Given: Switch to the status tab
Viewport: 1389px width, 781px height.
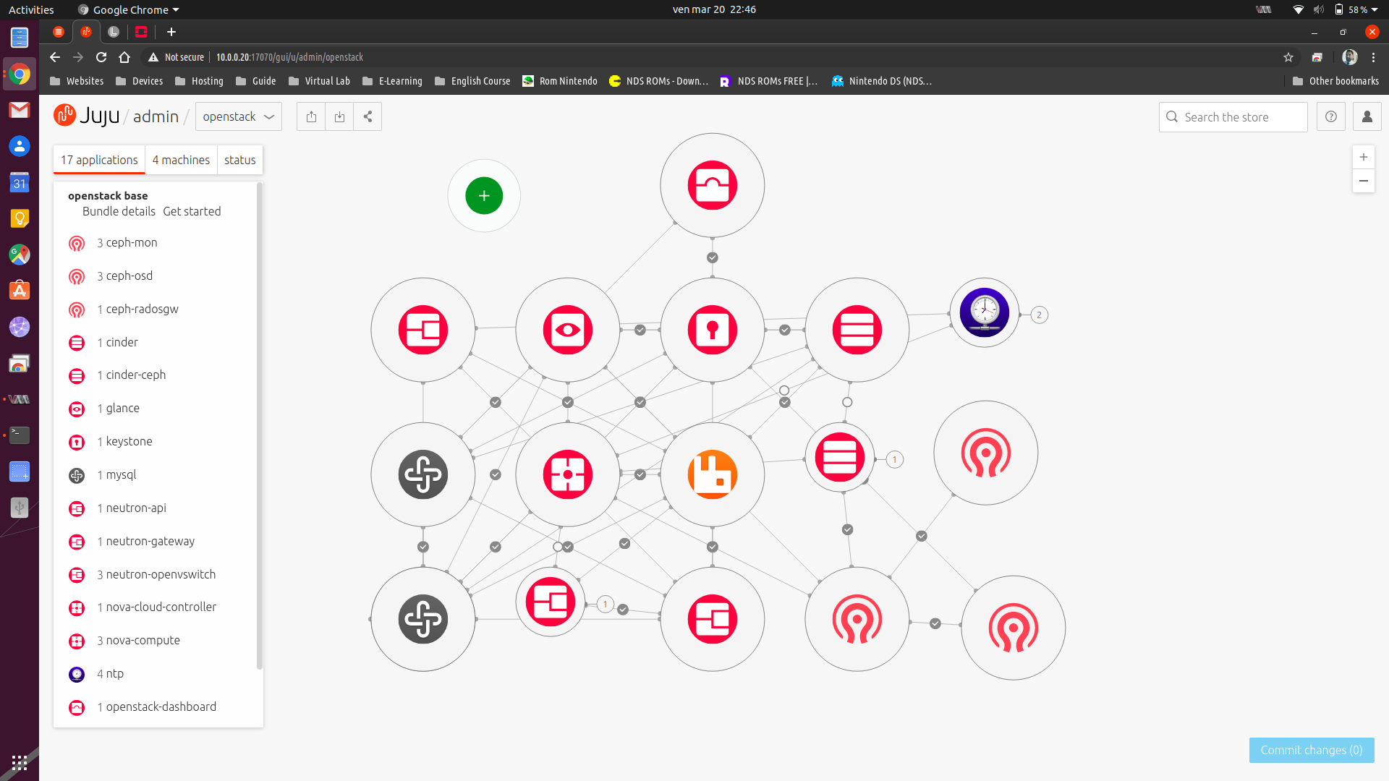Looking at the screenshot, I should coord(239,160).
